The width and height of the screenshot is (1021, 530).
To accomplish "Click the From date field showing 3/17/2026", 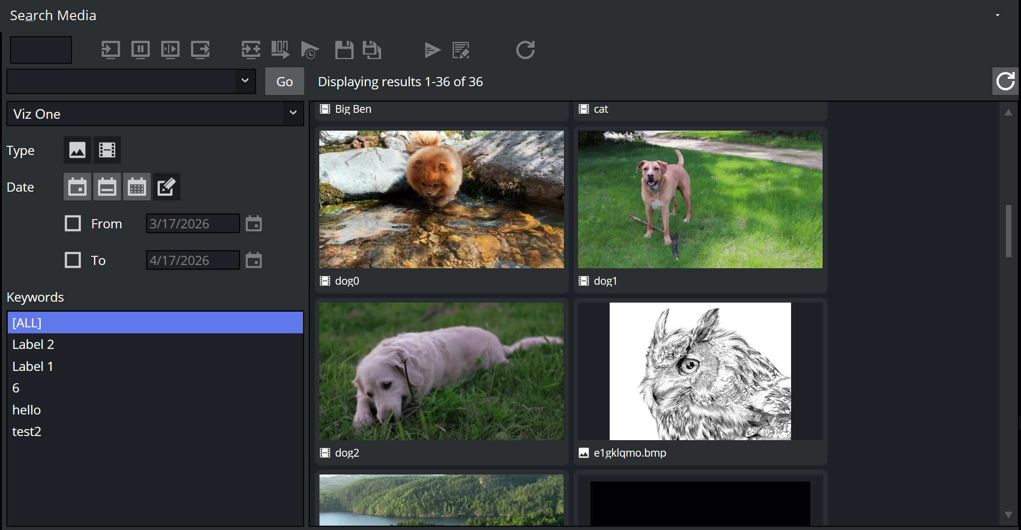I will point(193,223).
